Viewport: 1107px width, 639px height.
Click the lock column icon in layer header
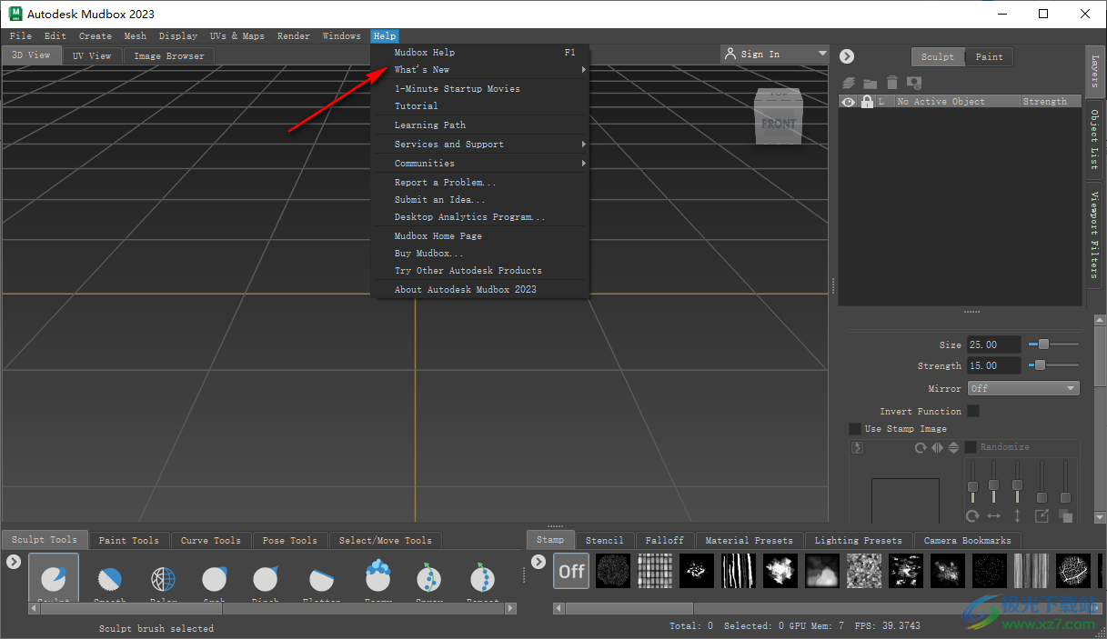coord(867,102)
